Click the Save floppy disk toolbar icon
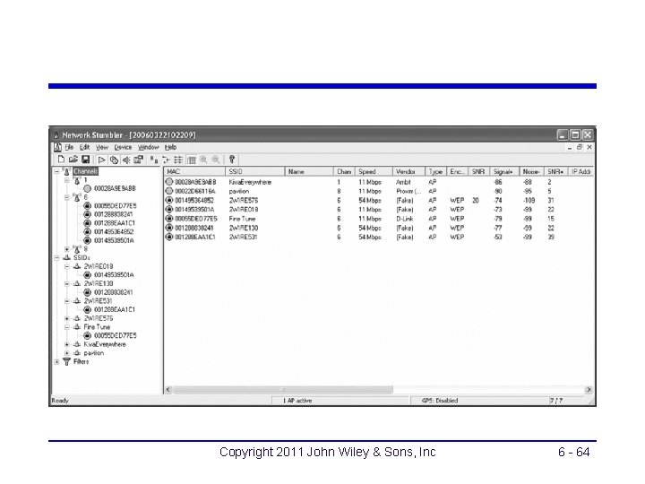Screen dimensions: 645x484 point(86,160)
